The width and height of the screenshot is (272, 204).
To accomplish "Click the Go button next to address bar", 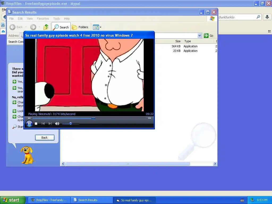I will 209,36.
